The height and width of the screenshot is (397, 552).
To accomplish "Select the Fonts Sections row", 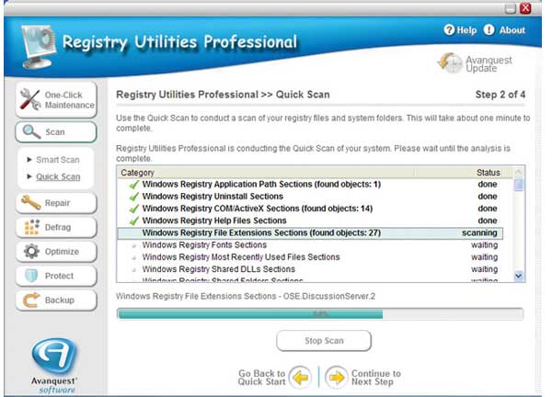I will (310, 245).
